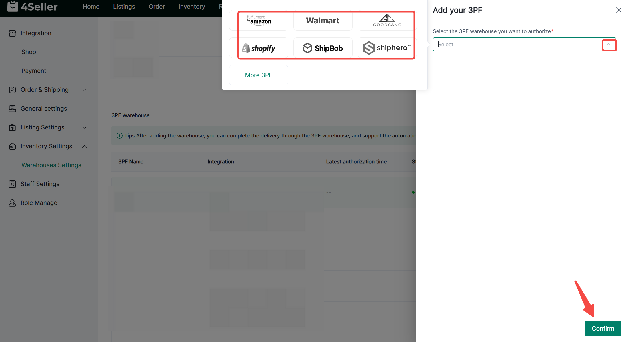Toggle the 3PF warehouse select arrow
Viewport: 624px width, 342px height.
(609, 45)
